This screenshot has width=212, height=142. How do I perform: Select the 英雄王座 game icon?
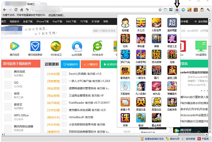pos(141,102)
